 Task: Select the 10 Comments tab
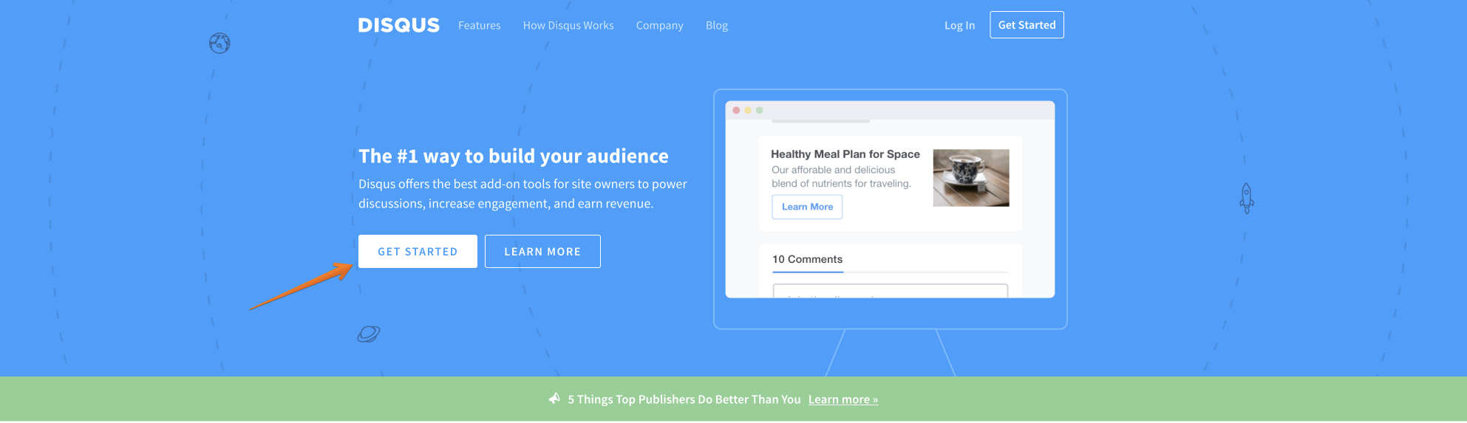807,259
